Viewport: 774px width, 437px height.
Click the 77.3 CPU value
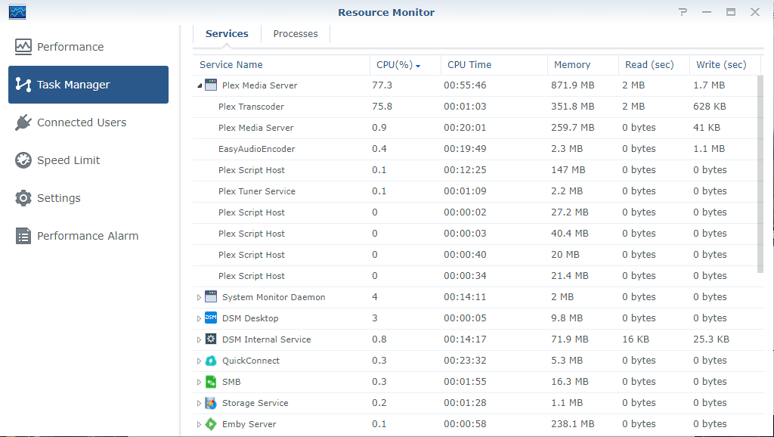pos(382,85)
